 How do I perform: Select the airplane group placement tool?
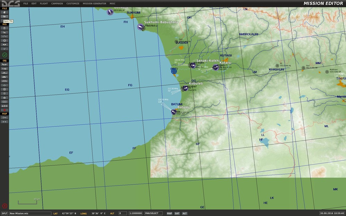click(4, 65)
